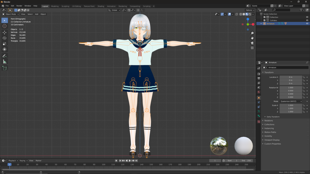The width and height of the screenshot is (310, 174).
Task: Expand the Armature tree item arrow
Action: [261, 24]
